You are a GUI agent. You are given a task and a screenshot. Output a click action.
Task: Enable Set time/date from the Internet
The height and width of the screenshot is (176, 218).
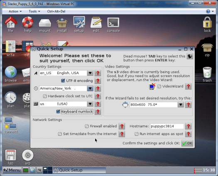(x=60, y=134)
